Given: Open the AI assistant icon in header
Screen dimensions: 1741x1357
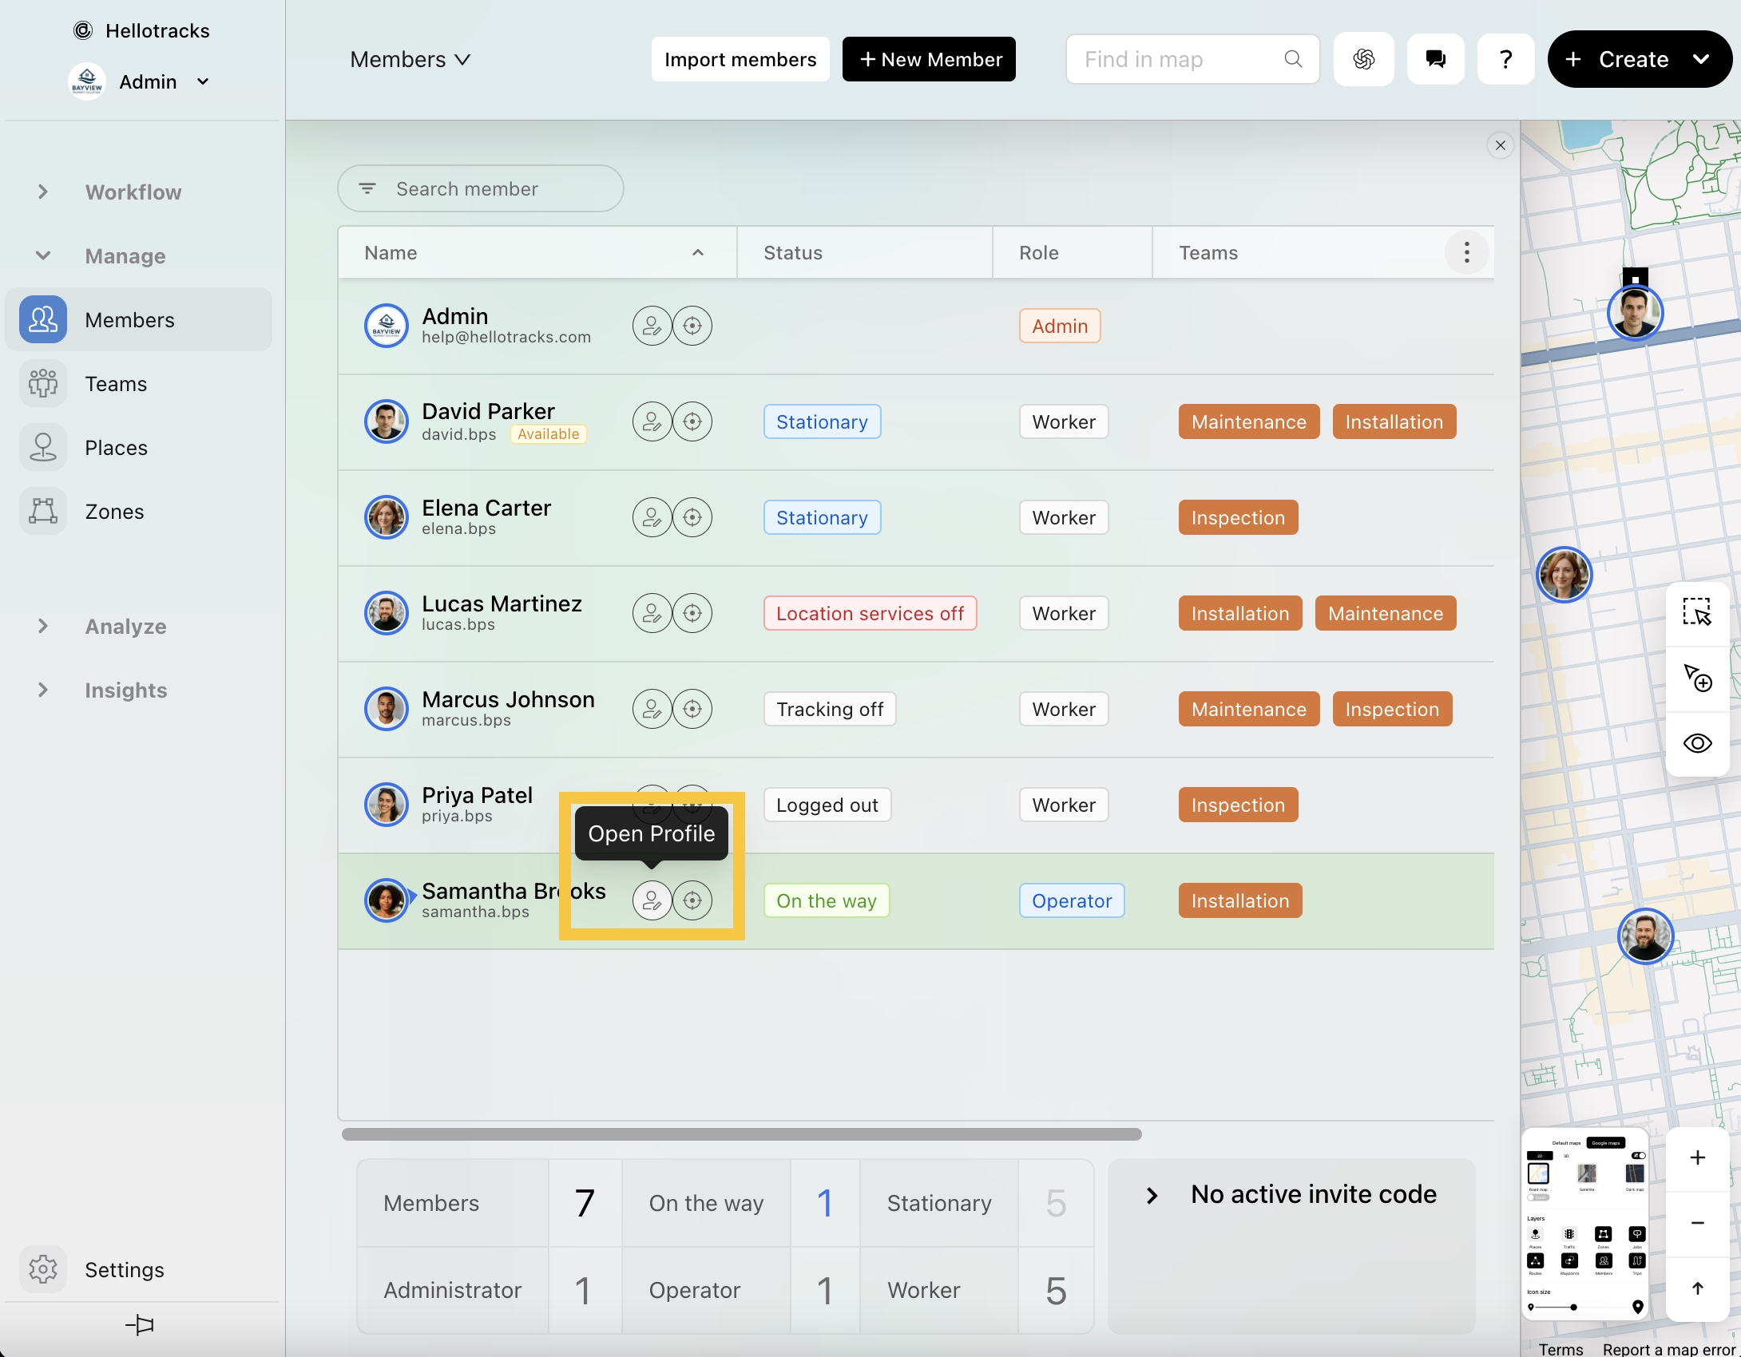Looking at the screenshot, I should point(1364,59).
